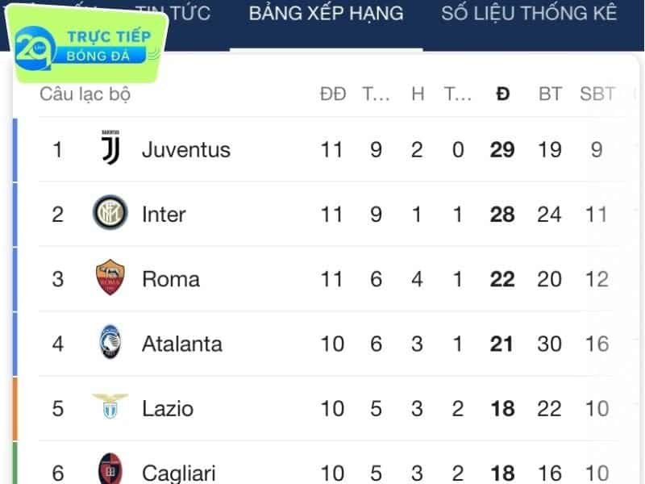Open the SỐ LIỆU THỐNG KÊ tab

point(529,13)
